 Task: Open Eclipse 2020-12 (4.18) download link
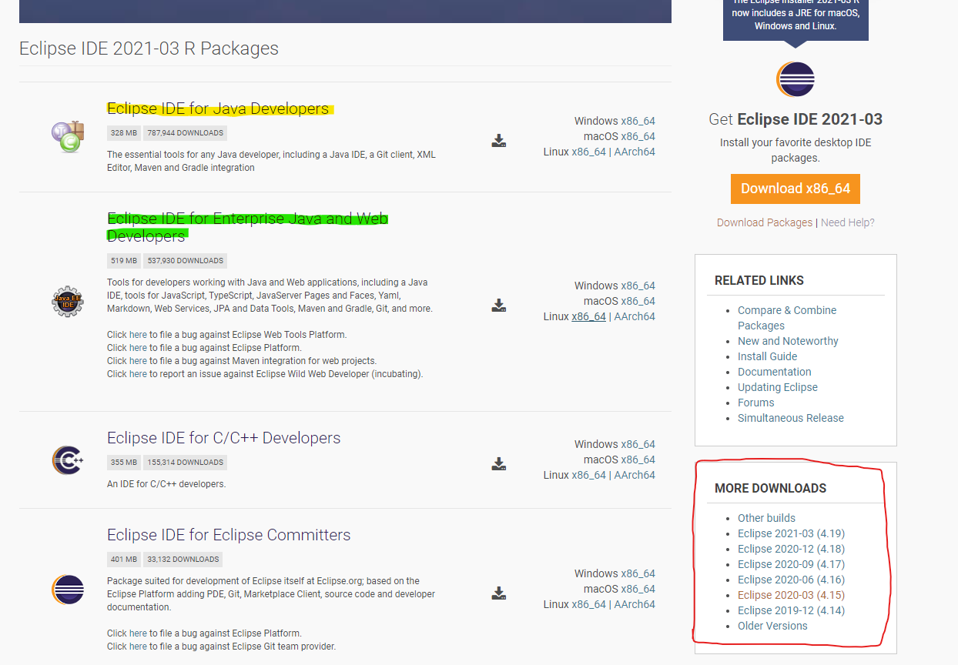tap(791, 549)
